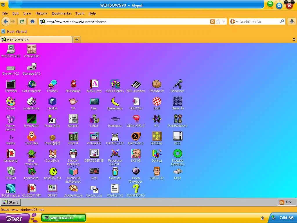Launch Cat Explorer icon
Image resolution: width=297 pixels, height=223 pixels.
31,86
